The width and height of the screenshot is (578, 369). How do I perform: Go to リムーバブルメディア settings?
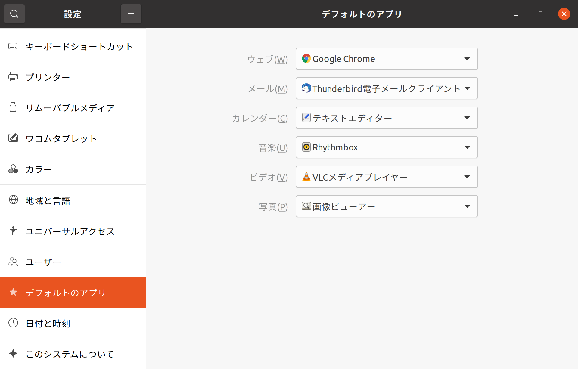pyautogui.click(x=73, y=108)
